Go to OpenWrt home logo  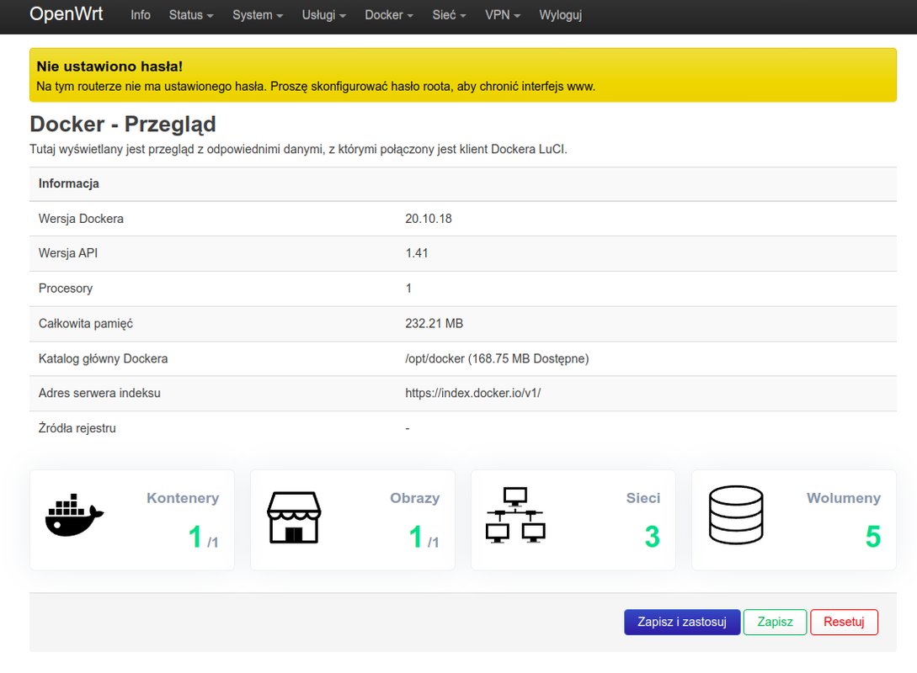click(66, 13)
